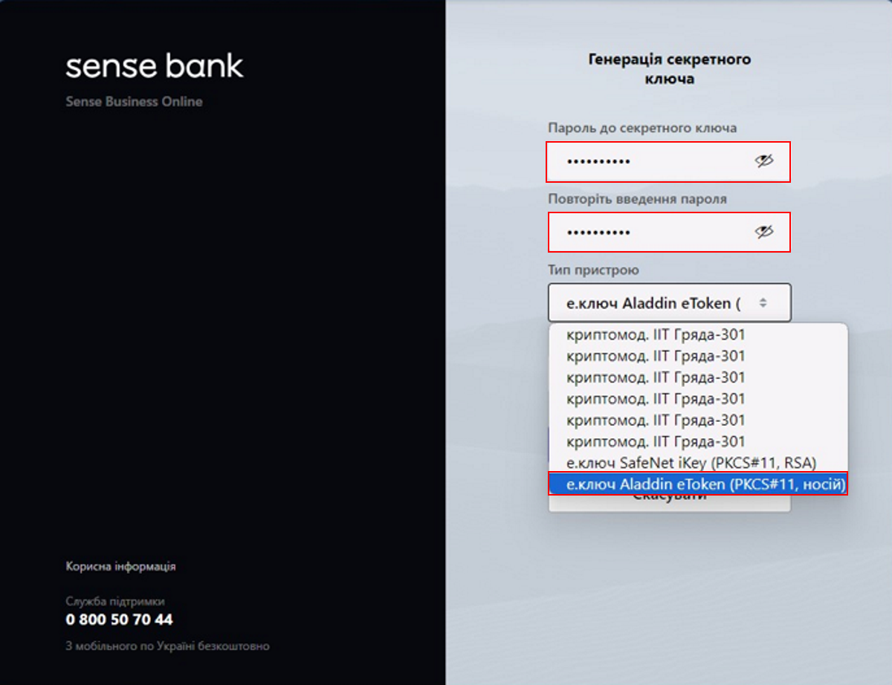Click the 'Повторіть введення пароля' input field
The width and height of the screenshot is (892, 685).
click(668, 233)
